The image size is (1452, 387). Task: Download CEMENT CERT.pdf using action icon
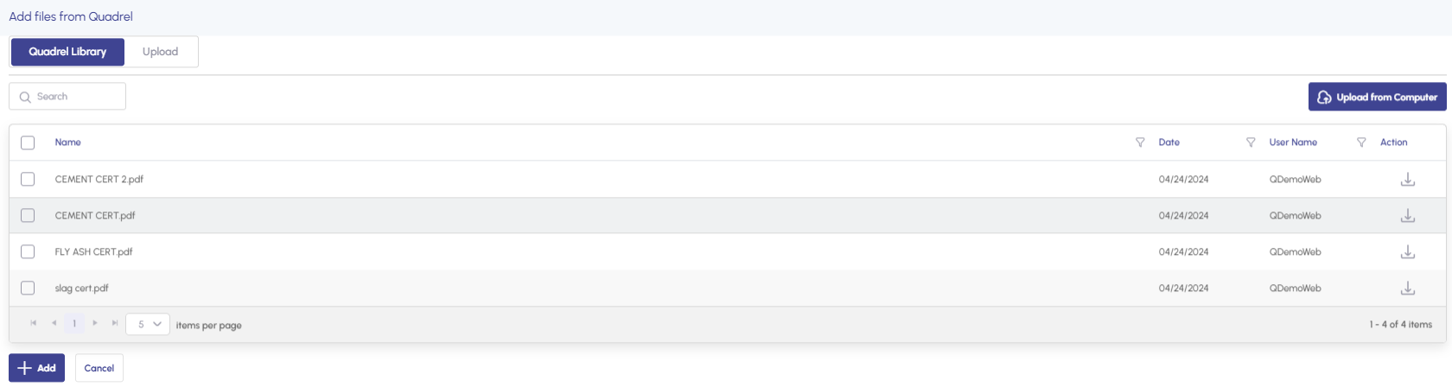tap(1407, 216)
